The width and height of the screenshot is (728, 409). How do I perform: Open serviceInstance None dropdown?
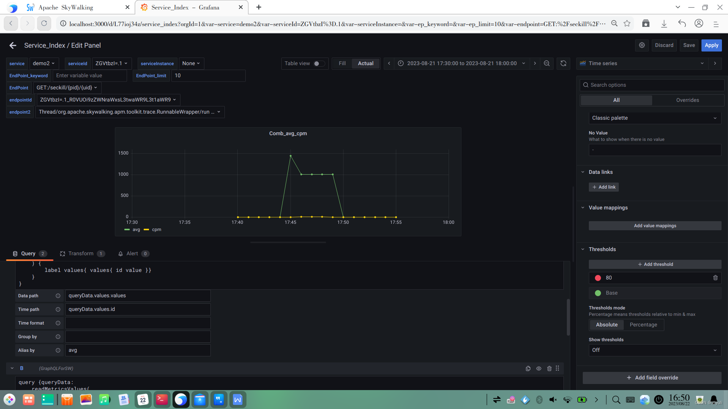(x=191, y=64)
